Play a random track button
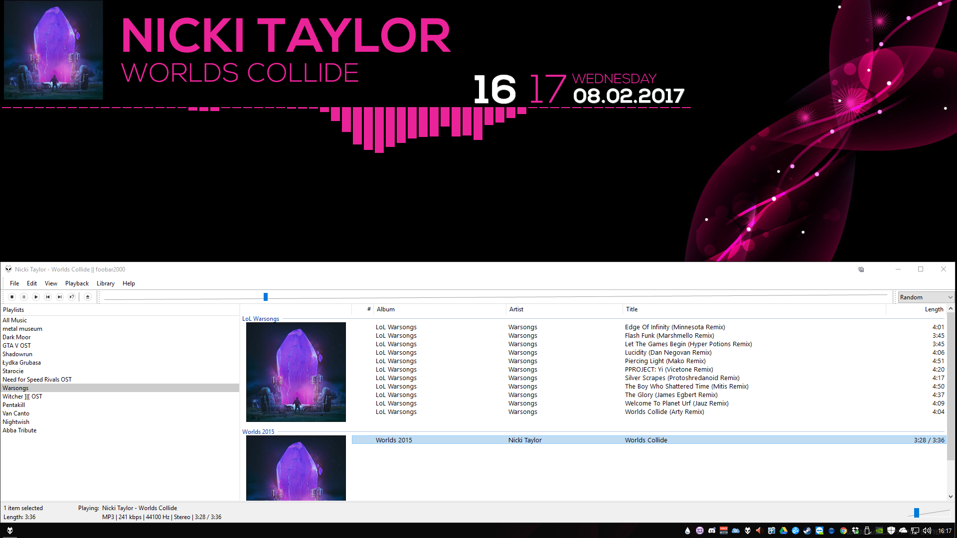957x538 pixels. [72, 297]
